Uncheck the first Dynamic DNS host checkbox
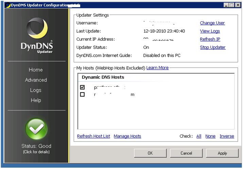The image size is (243, 169). [82, 87]
